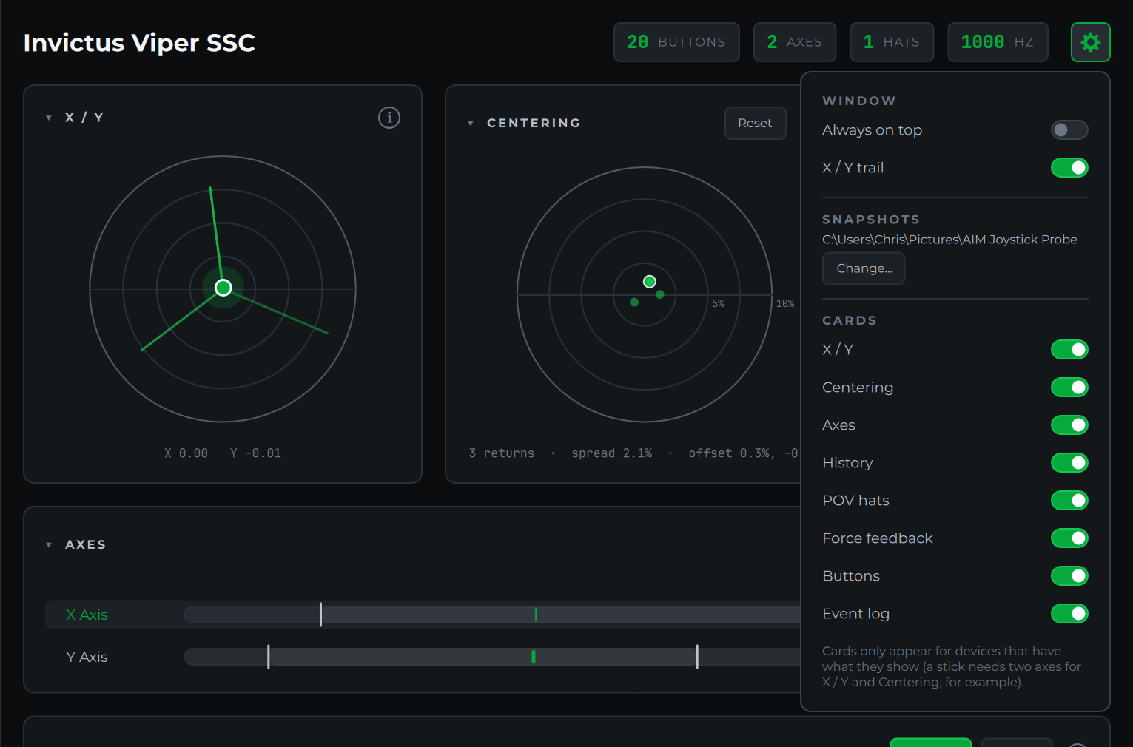Select the X Axis row label
1133x747 pixels.
87,615
